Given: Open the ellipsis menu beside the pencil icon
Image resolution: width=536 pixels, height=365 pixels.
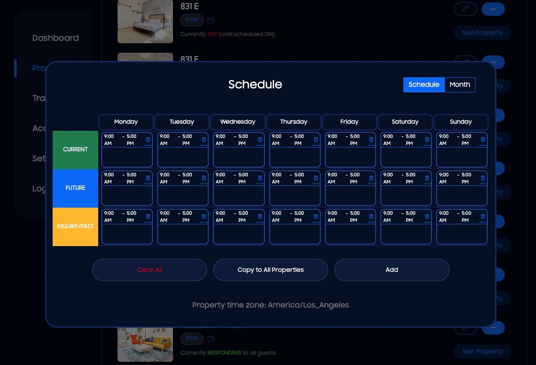Looking at the screenshot, I should pyautogui.click(x=493, y=9).
